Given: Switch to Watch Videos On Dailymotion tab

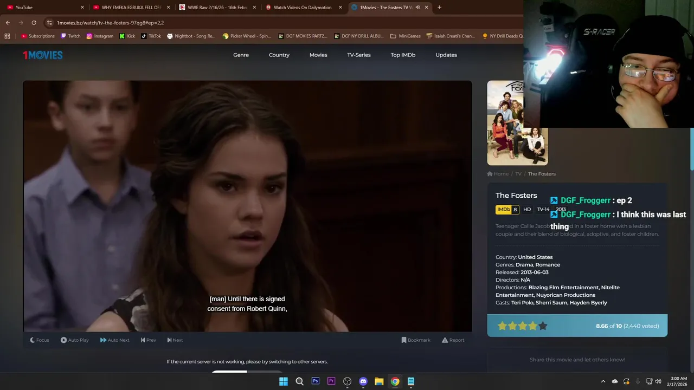Looking at the screenshot, I should [303, 8].
